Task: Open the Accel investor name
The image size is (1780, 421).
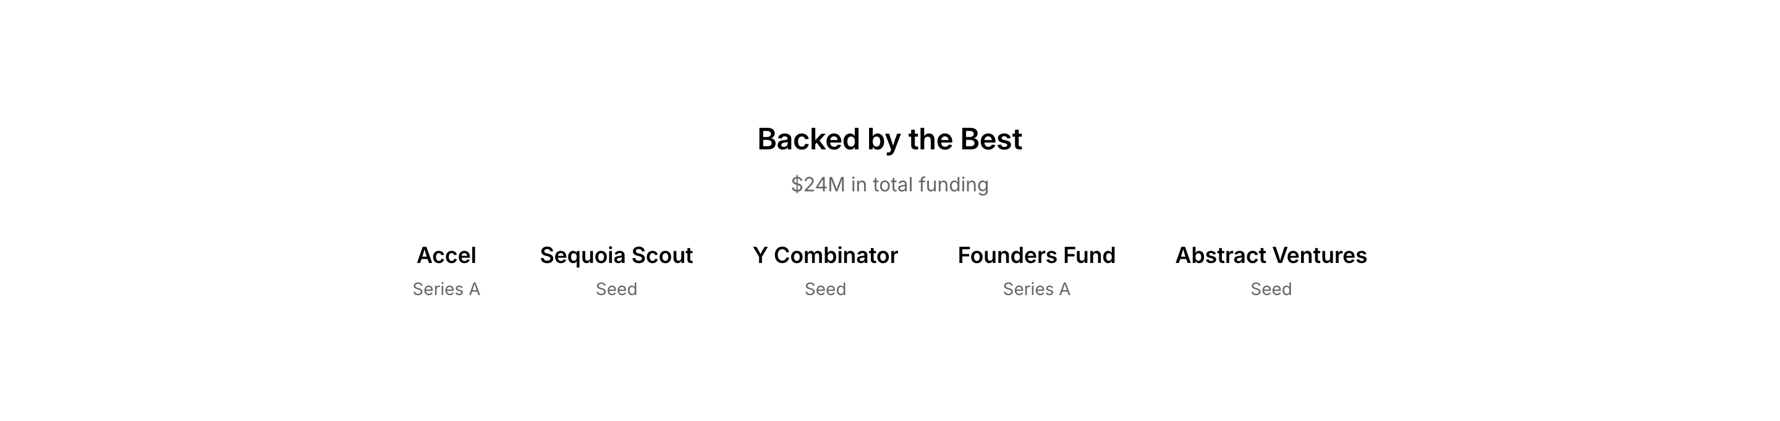Action: [x=446, y=256]
